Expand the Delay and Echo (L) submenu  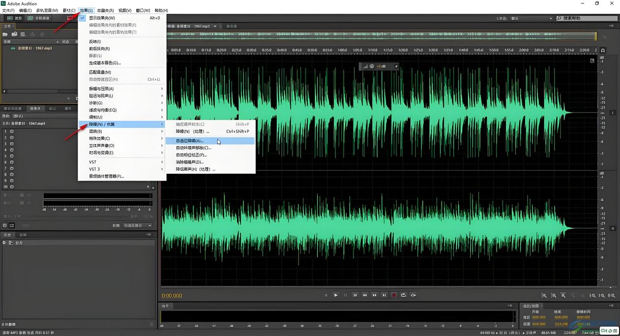coord(122,95)
